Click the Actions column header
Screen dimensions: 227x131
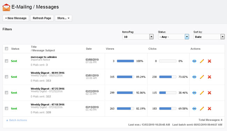(195, 49)
